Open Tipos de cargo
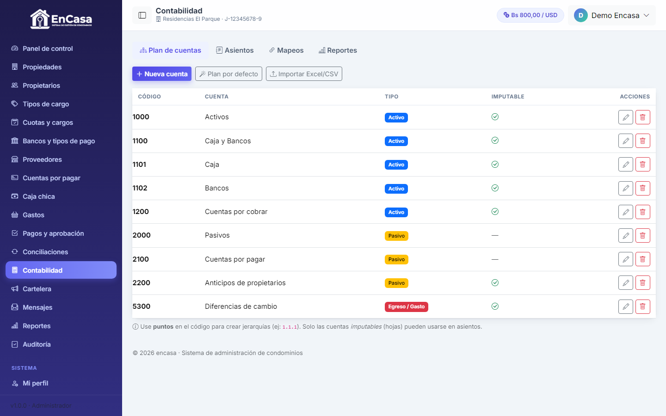Viewport: 666px width, 416px height. [x=61, y=104]
